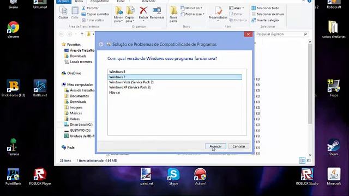
Task: Open Rede in navigation pane
Action: [x=68, y=148]
